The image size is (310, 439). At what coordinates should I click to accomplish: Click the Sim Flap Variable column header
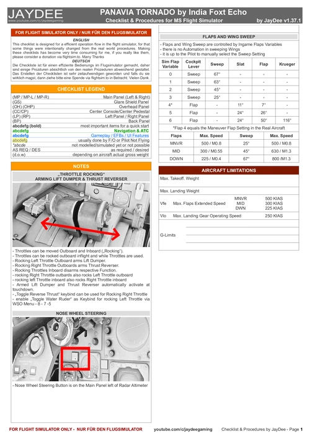point(170,64)
